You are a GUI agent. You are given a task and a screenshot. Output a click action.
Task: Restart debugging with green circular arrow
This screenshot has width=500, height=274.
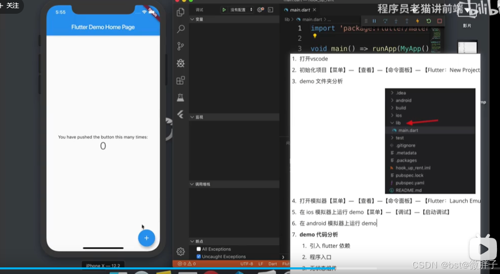pyautogui.click(x=429, y=21)
